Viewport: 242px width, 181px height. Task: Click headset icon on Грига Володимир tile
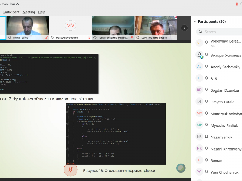[x=95, y=38]
